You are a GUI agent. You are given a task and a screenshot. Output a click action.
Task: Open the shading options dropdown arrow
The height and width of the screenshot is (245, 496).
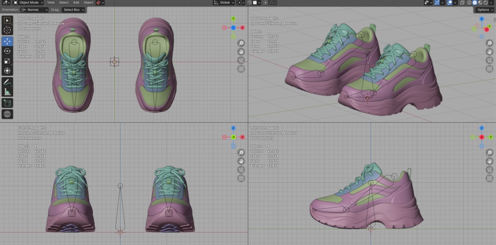point(492,2)
